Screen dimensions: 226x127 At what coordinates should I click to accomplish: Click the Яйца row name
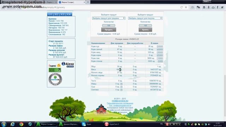93,67
